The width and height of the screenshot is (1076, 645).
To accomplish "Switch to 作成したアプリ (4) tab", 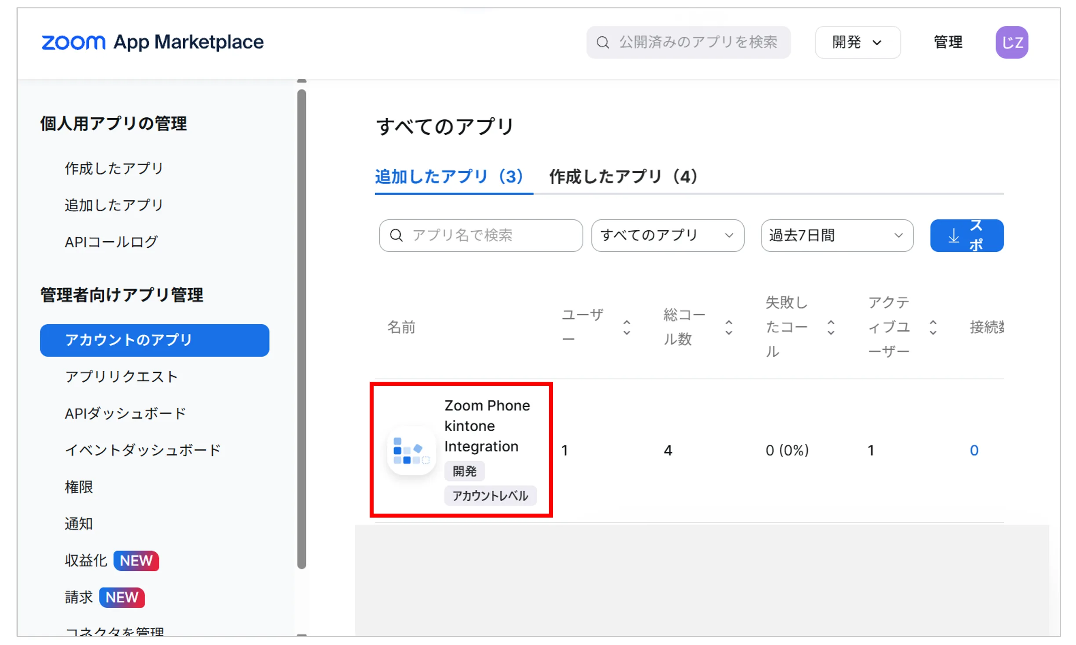I will [623, 177].
